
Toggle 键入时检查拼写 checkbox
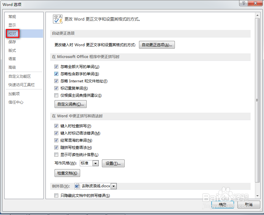(56, 126)
